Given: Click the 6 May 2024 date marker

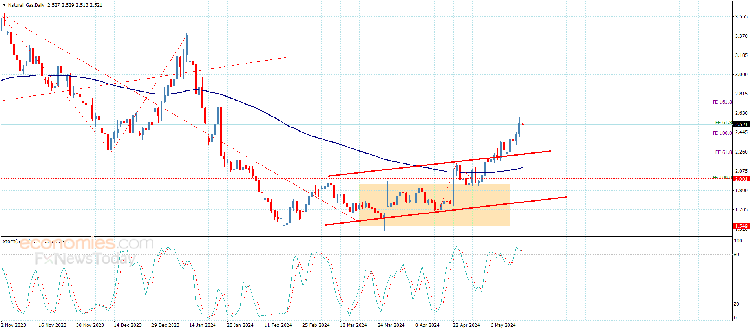Looking at the screenshot, I should point(503,325).
